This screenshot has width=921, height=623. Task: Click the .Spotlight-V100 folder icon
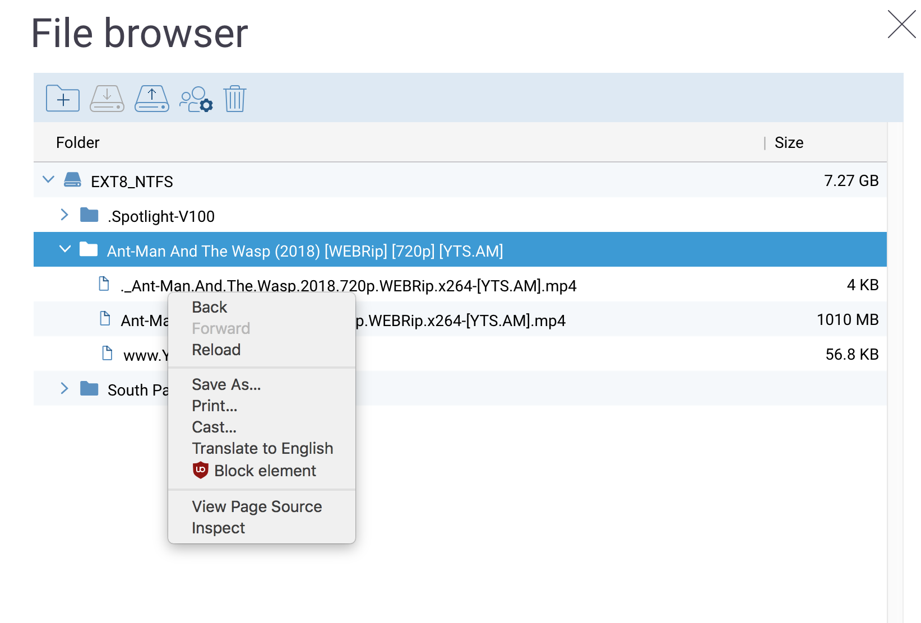pos(89,215)
